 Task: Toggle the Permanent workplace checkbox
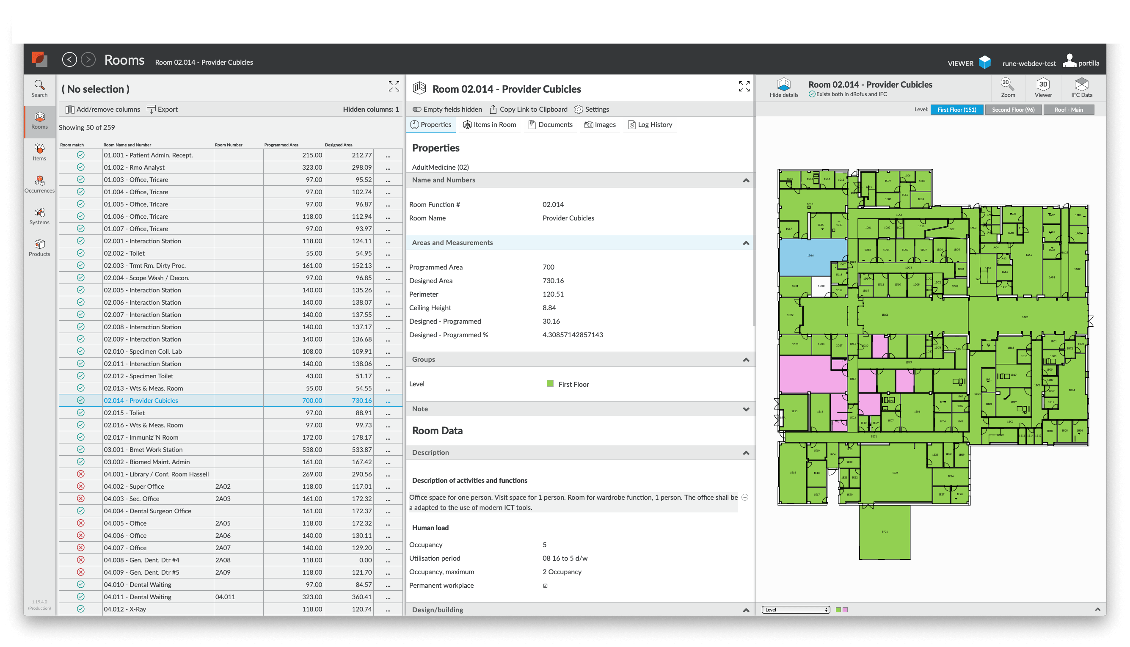pyautogui.click(x=545, y=586)
